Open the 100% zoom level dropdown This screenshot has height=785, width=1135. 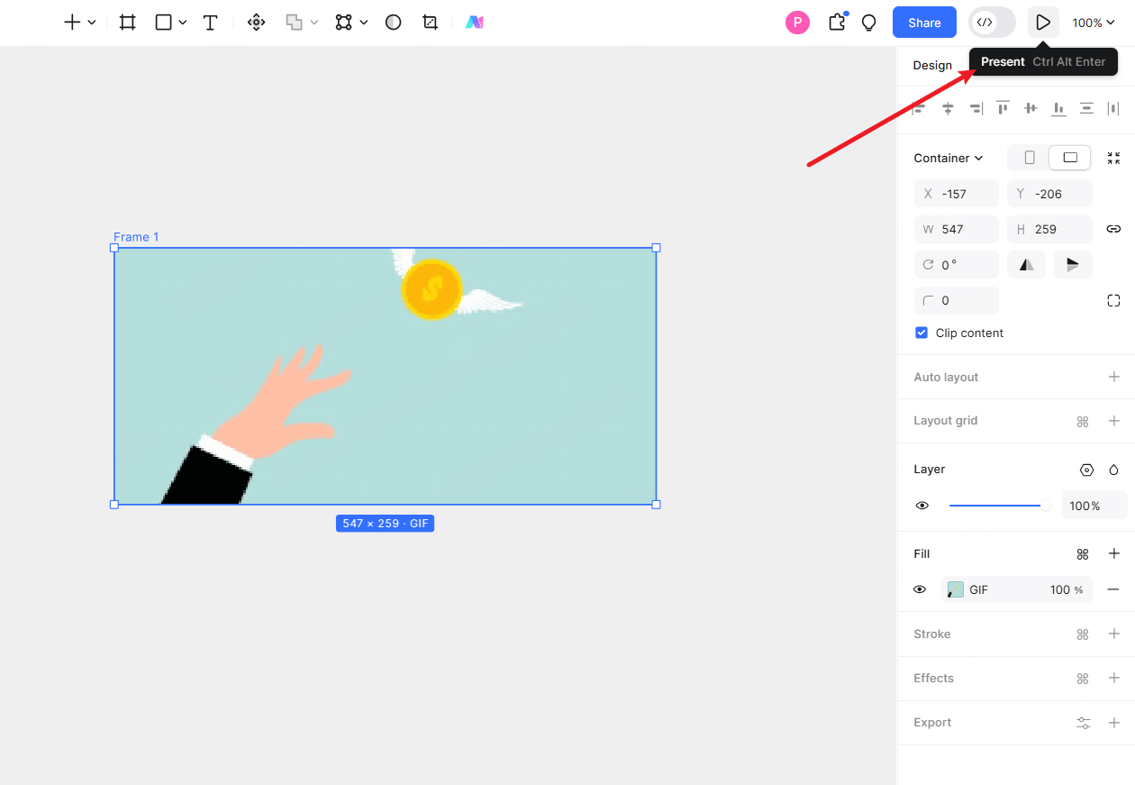click(1094, 23)
